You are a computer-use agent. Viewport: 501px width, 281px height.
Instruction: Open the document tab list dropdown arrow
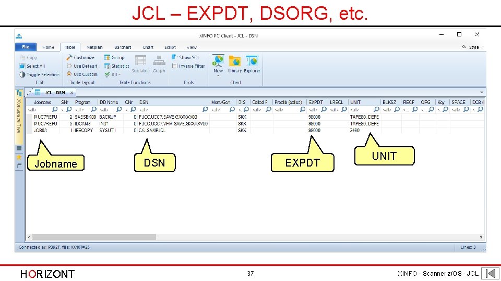[x=482, y=93]
